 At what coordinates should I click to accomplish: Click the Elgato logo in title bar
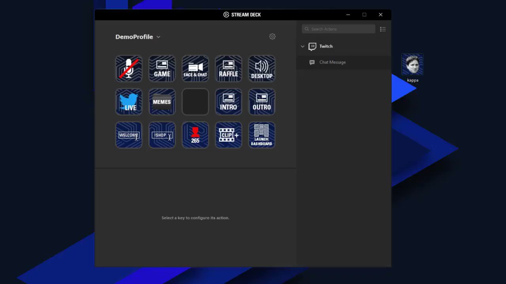(x=226, y=15)
